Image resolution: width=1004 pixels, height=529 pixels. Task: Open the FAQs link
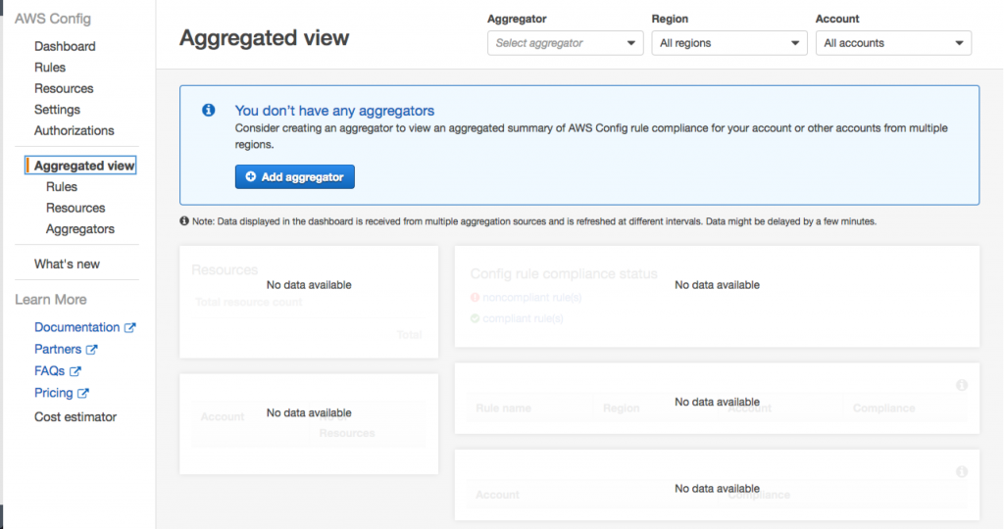pos(49,371)
